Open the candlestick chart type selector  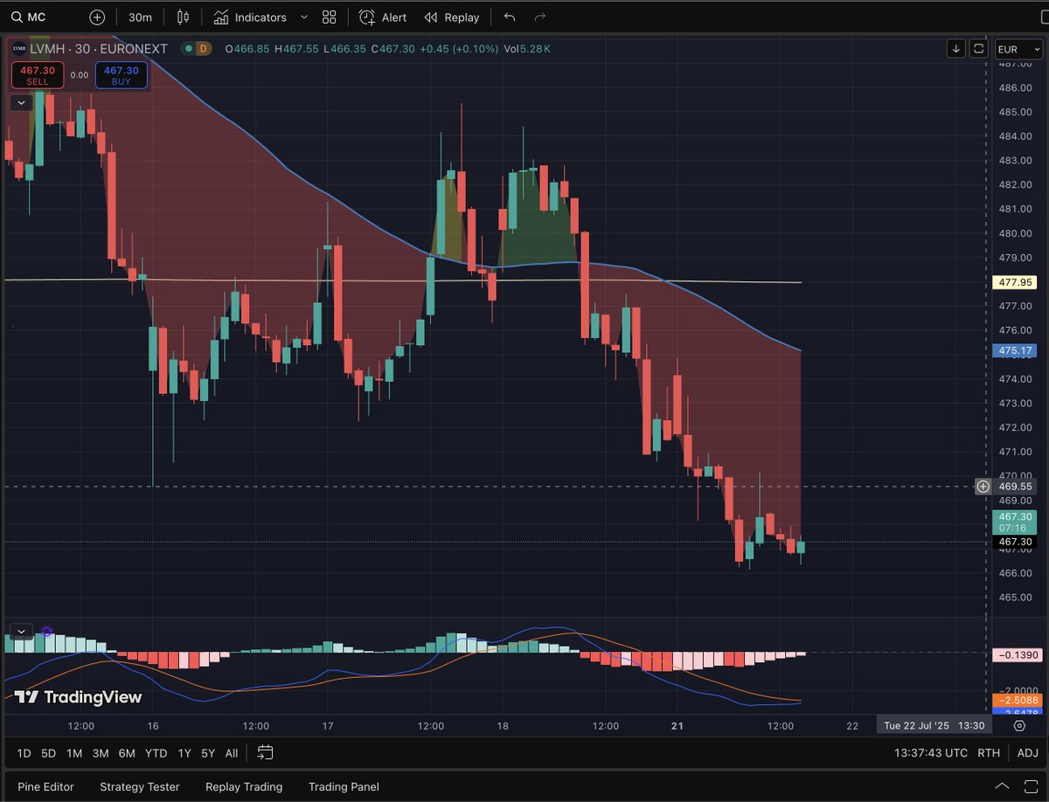click(183, 17)
